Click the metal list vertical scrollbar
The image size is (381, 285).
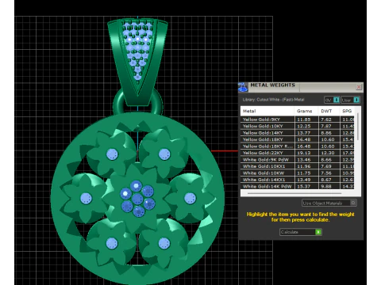point(358,127)
